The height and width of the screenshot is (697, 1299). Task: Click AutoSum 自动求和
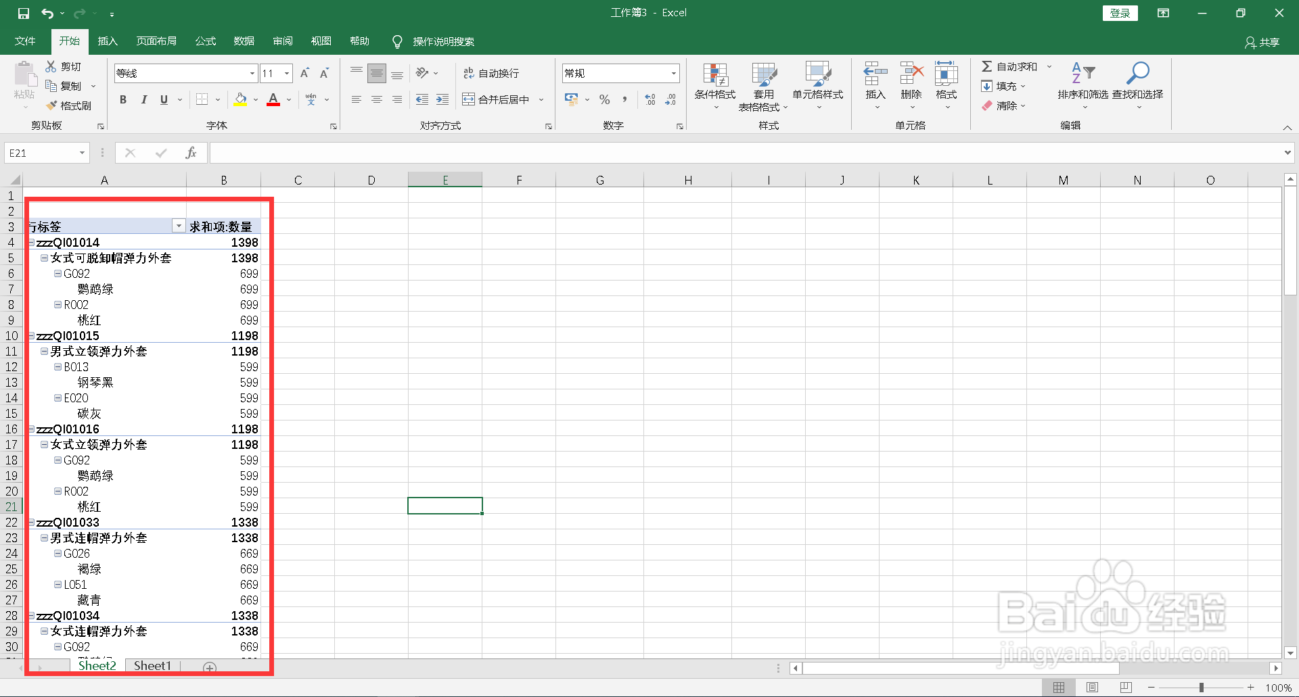pos(1009,66)
